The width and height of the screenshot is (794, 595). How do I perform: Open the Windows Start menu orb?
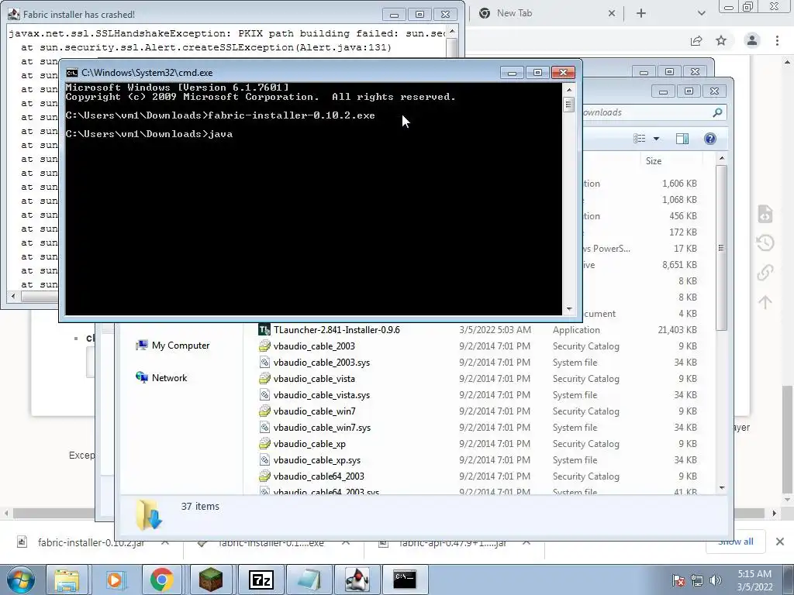coord(19,580)
